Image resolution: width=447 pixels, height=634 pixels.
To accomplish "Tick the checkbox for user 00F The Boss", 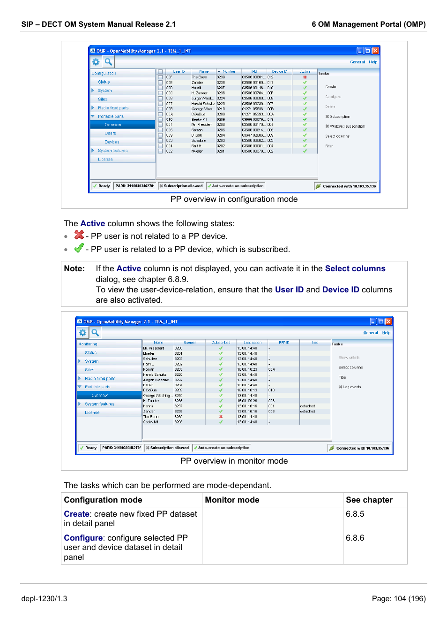I will [161, 77].
